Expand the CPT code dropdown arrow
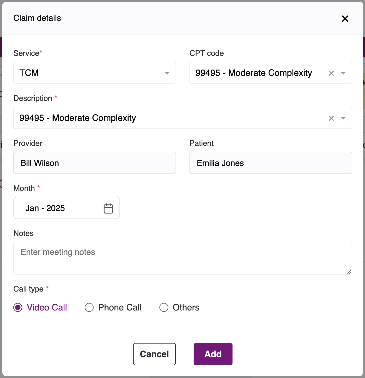 pos(343,73)
